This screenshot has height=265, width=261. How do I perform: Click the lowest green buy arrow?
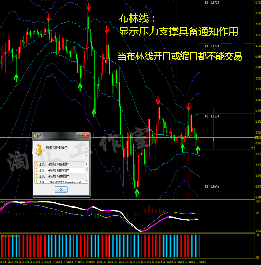[x=137, y=193]
